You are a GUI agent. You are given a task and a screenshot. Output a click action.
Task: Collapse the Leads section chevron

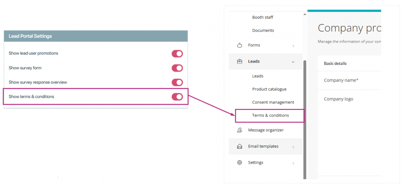[x=293, y=62]
